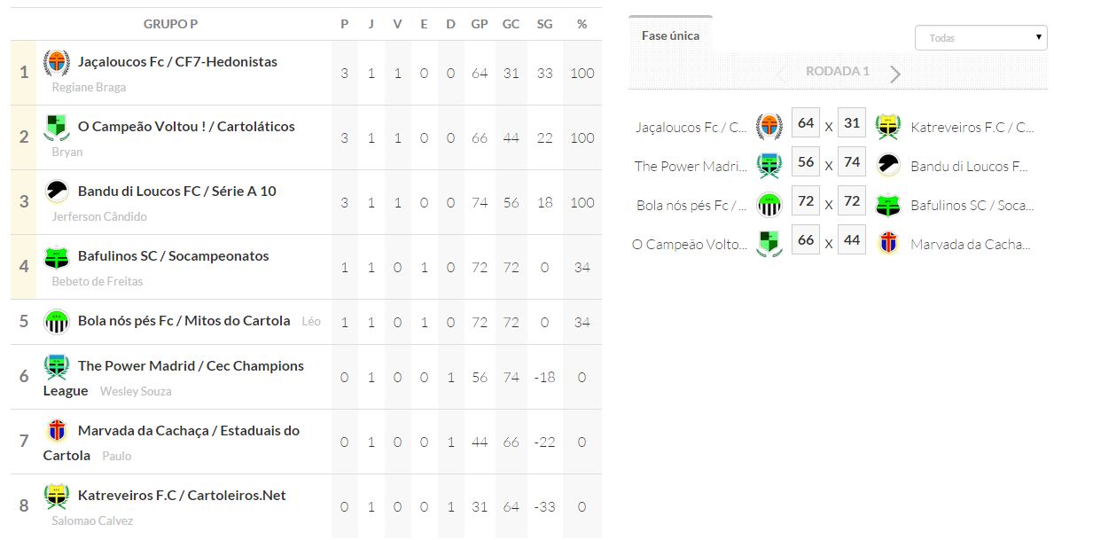Click the Jaçaloucos Fc team crest in standings
This screenshot has width=1093, height=540.
click(x=57, y=63)
